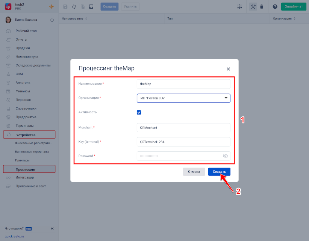Open the column settings sliders icon
The width and height of the screenshot is (309, 241).
[239, 6]
